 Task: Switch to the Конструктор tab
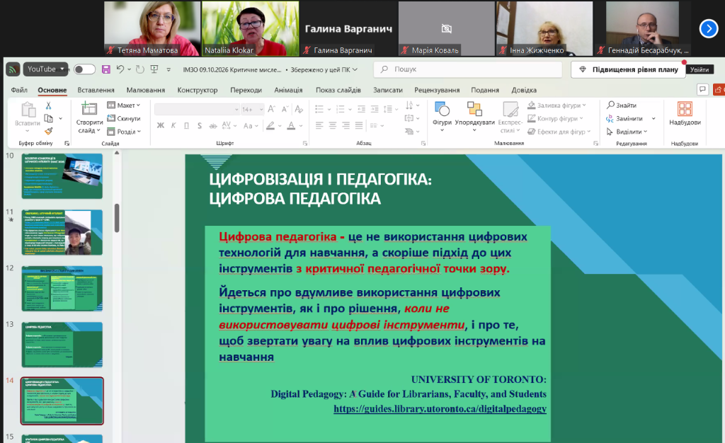point(198,90)
